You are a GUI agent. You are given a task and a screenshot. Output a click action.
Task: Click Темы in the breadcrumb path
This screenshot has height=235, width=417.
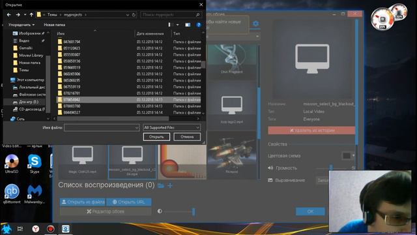(x=52, y=15)
